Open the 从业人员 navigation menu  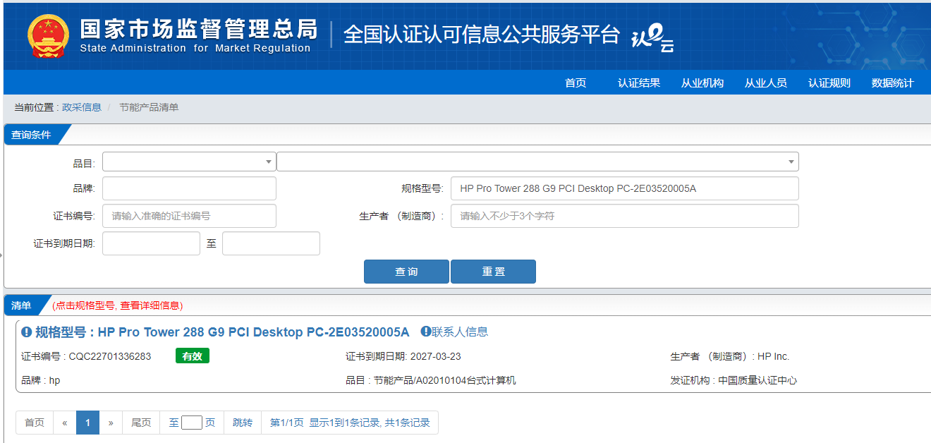(x=766, y=83)
